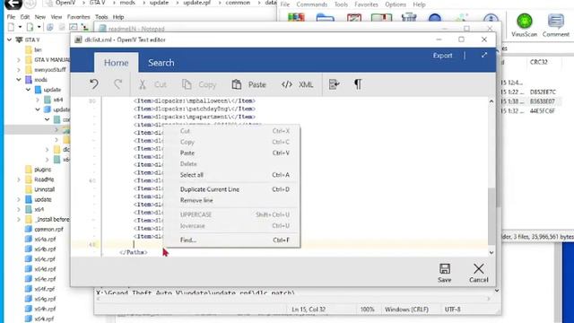Choose Duplicate Current Line menu entry
This screenshot has height=323, width=574.
click(x=232, y=189)
